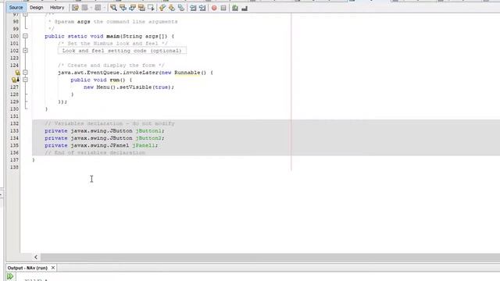Click hint icon beside public void run
This screenshot has height=281, width=500.
point(15,80)
